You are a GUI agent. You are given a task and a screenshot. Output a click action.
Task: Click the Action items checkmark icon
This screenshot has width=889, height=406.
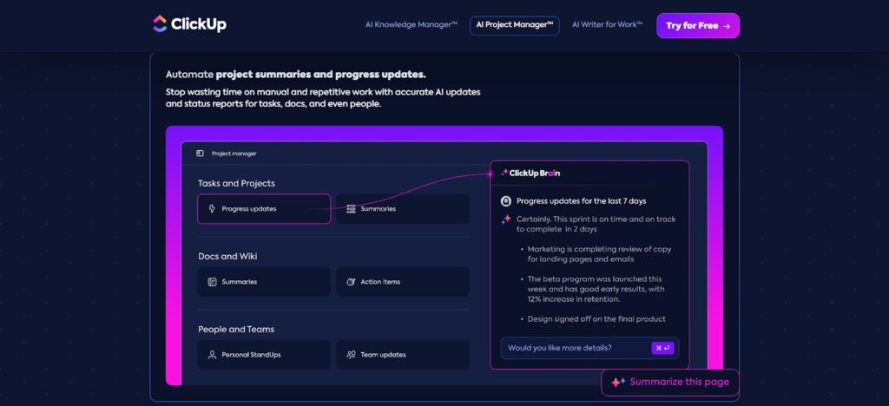coord(351,282)
